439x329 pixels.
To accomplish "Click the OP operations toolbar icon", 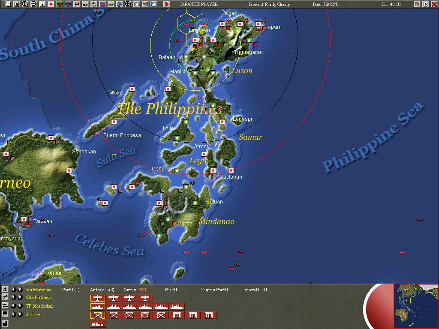I will click(x=136, y=4).
